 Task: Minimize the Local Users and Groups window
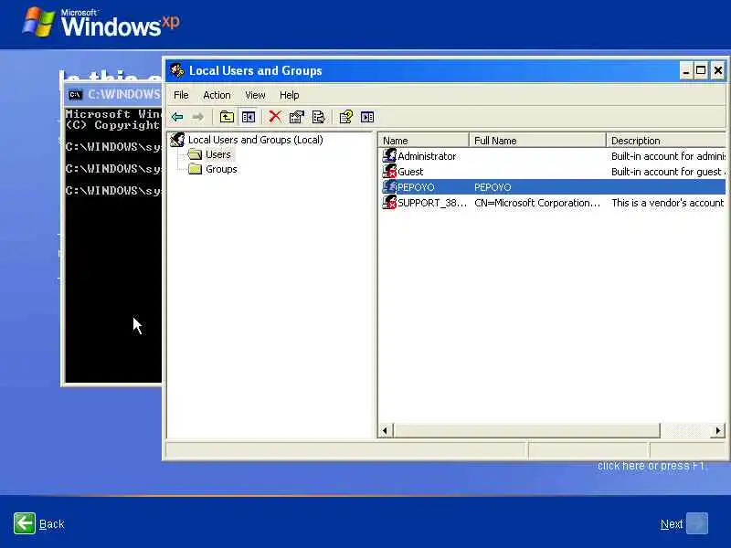tap(686, 71)
